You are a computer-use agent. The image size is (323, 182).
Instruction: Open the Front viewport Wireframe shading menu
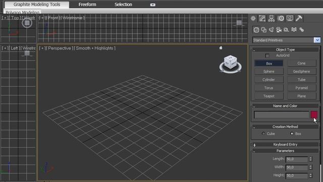tap(73, 18)
